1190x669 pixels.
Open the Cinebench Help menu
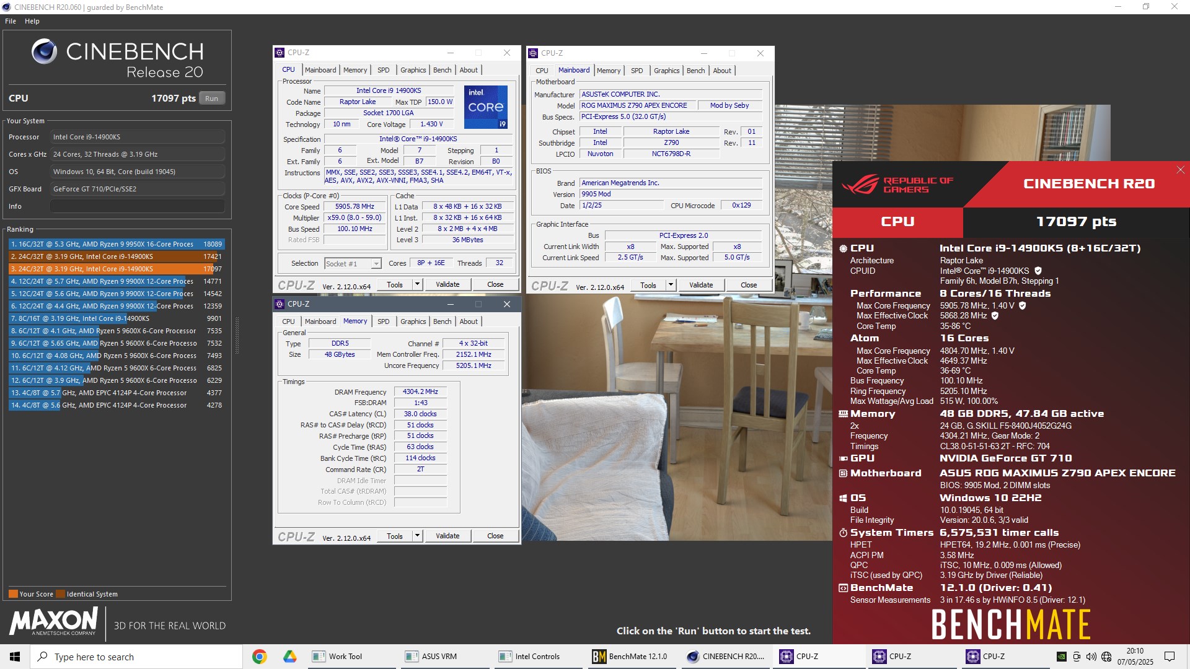pyautogui.click(x=32, y=21)
